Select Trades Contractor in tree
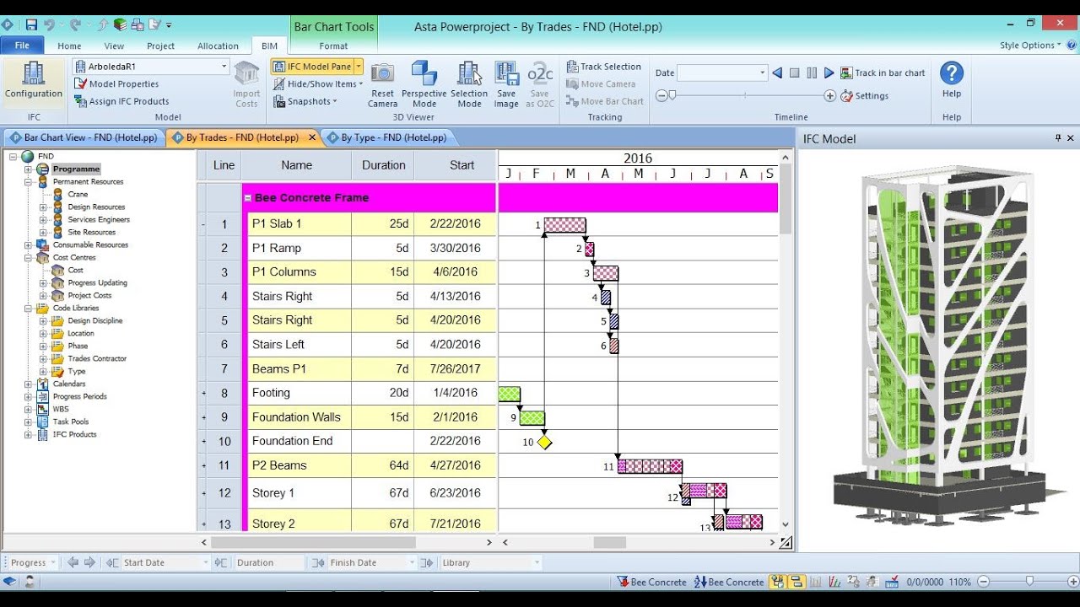 (x=97, y=358)
